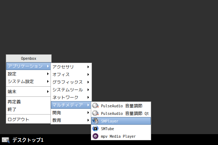Open the 教育 submenu

(71, 120)
